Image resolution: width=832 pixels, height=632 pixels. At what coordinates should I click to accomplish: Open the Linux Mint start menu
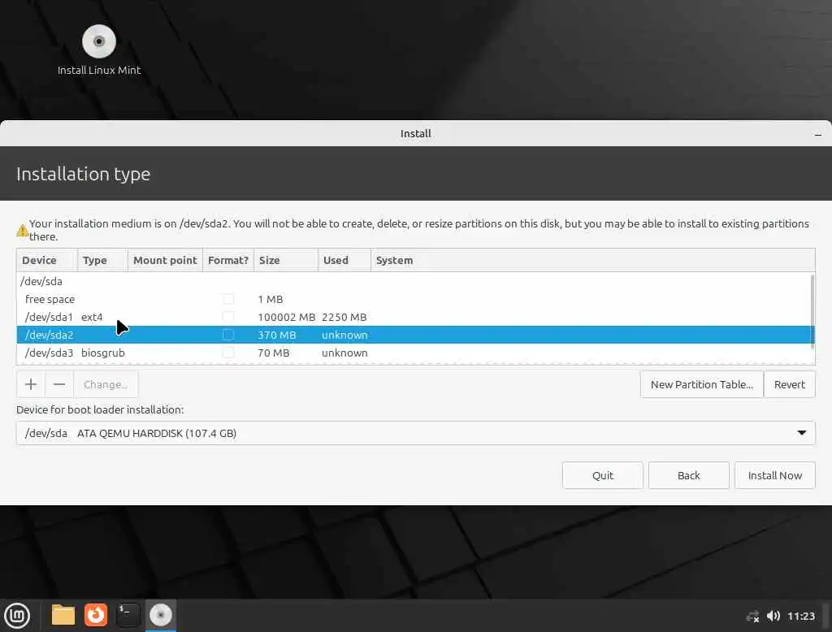18,616
